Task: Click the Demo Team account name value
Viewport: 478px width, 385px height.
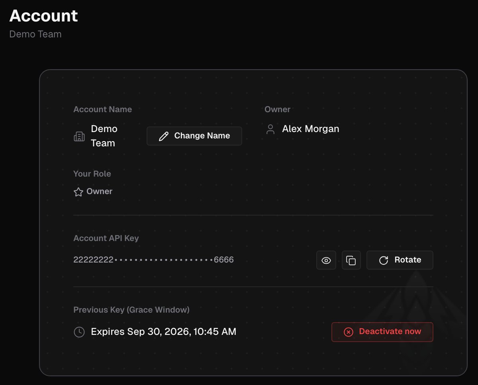Action: [x=104, y=136]
